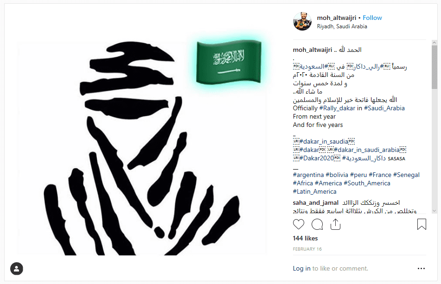Open moh_altwaijri profile picture avatar
This screenshot has width=441, height=284.
pos(302,21)
